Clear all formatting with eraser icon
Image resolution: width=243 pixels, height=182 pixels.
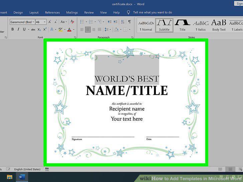coord(72,22)
